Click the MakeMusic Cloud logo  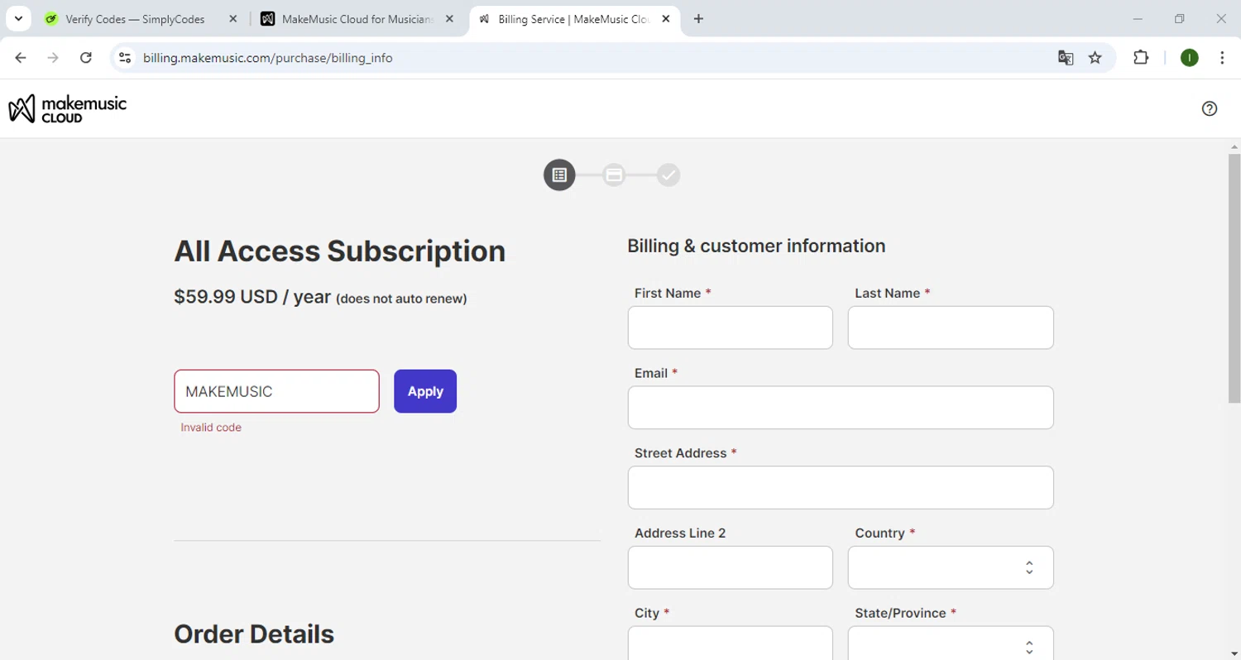tap(68, 108)
